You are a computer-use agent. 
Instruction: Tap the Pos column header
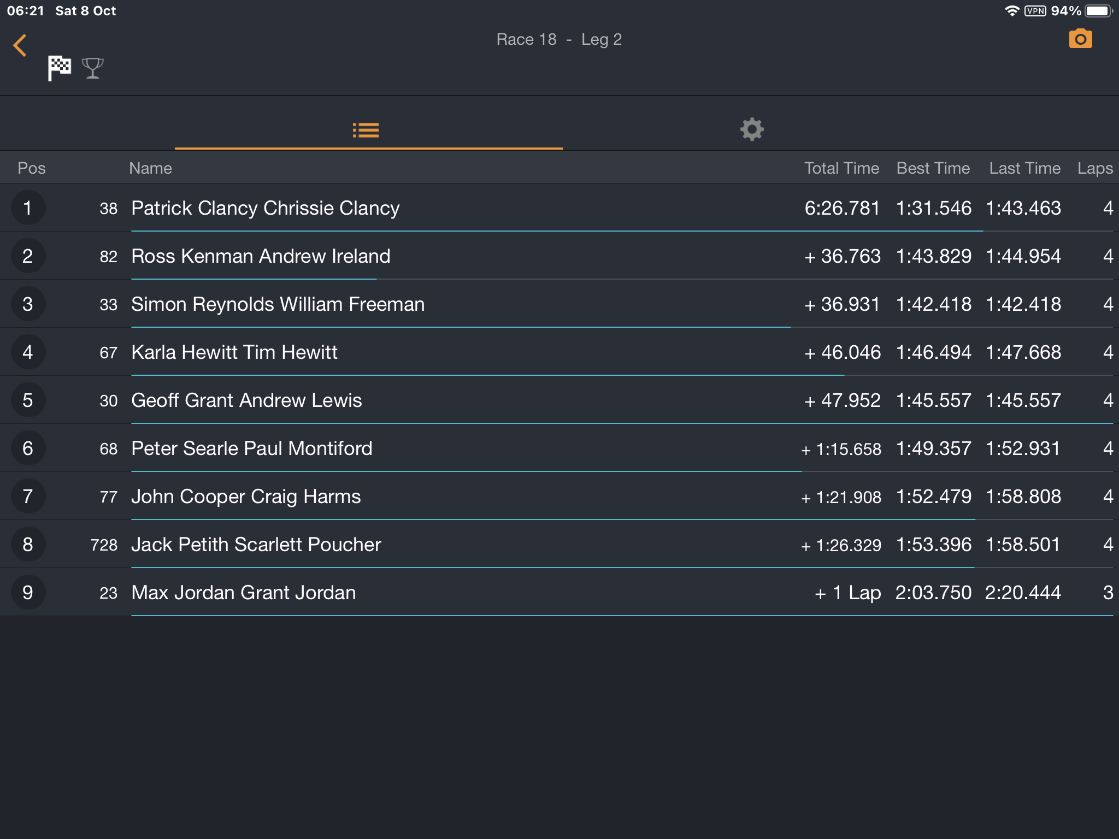[32, 168]
